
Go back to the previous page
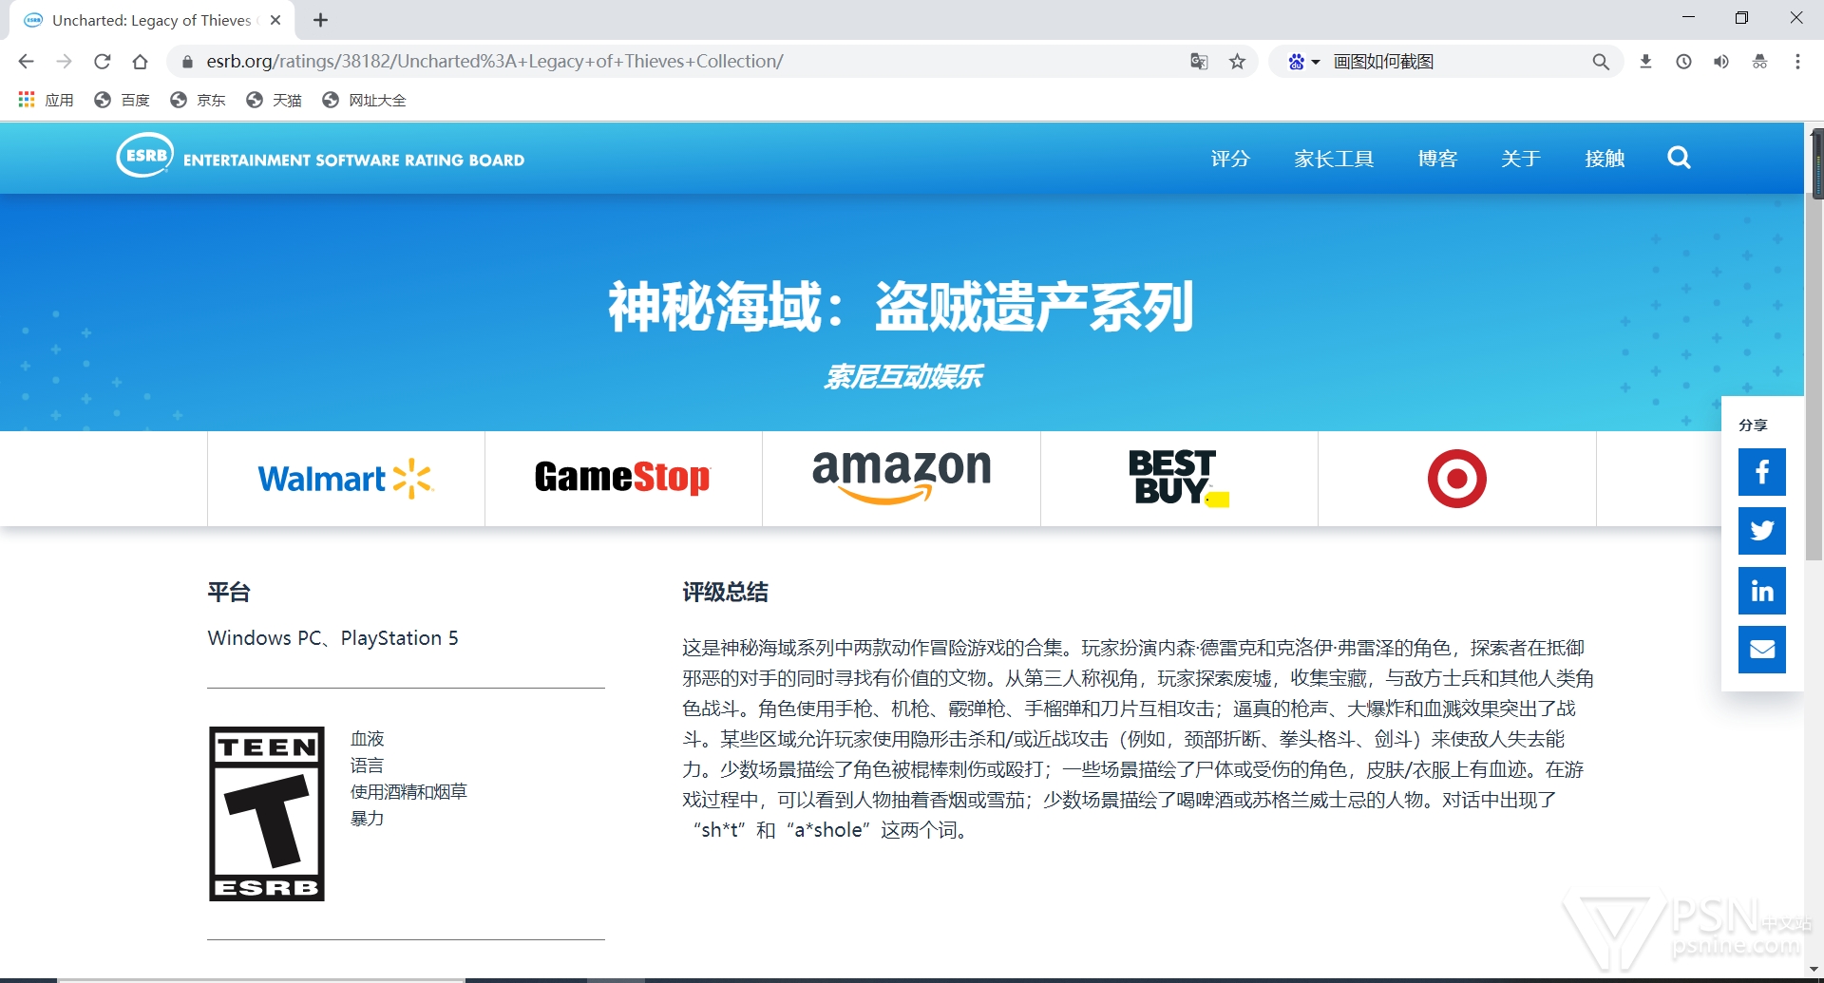click(26, 62)
